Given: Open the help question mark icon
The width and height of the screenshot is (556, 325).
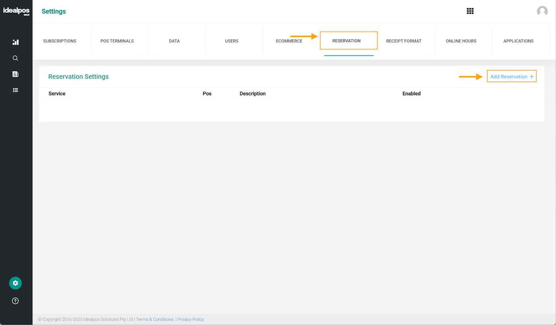Looking at the screenshot, I should coord(15,301).
